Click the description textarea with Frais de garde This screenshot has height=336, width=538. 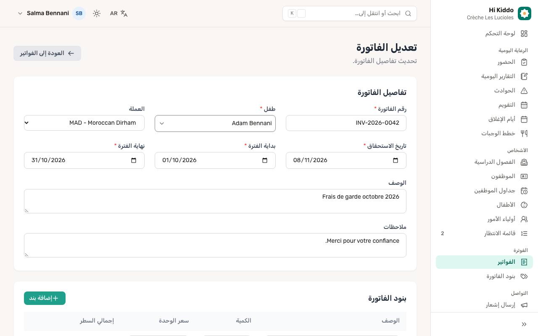[215, 201]
